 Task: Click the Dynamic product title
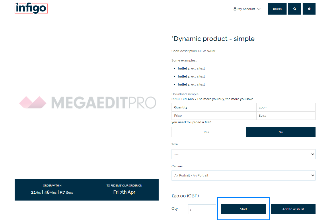[x=213, y=39]
